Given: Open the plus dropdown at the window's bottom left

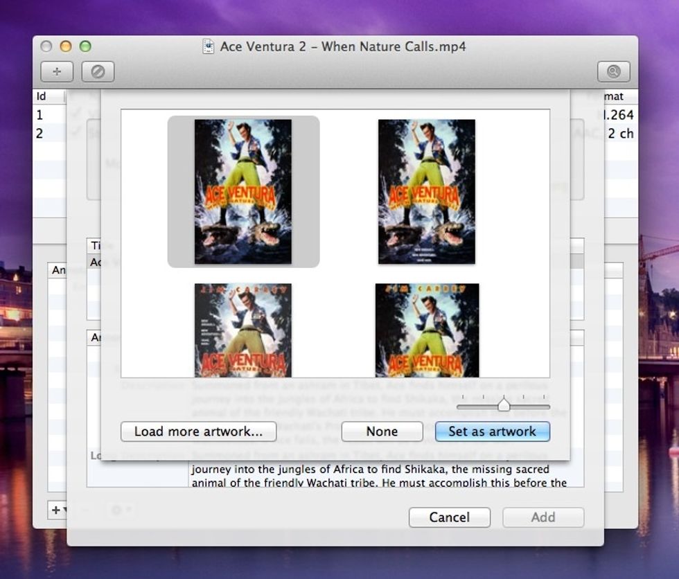Looking at the screenshot, I should (58, 510).
